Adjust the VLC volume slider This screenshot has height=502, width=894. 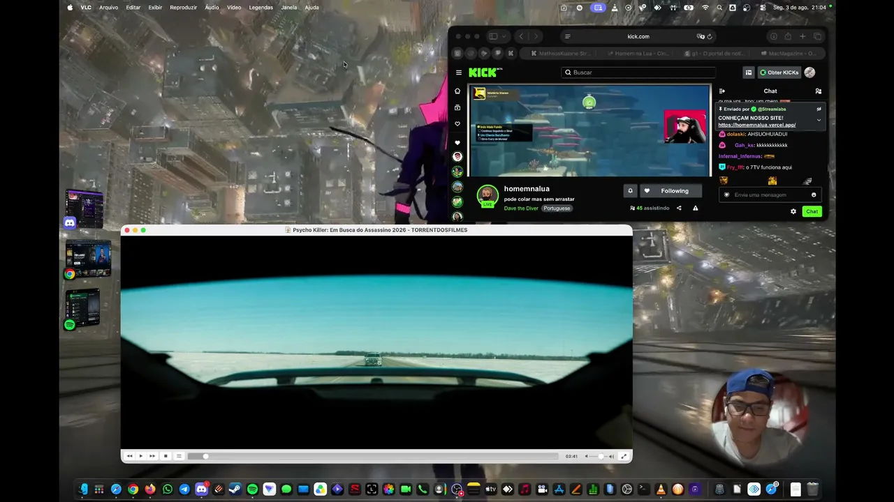(599, 456)
